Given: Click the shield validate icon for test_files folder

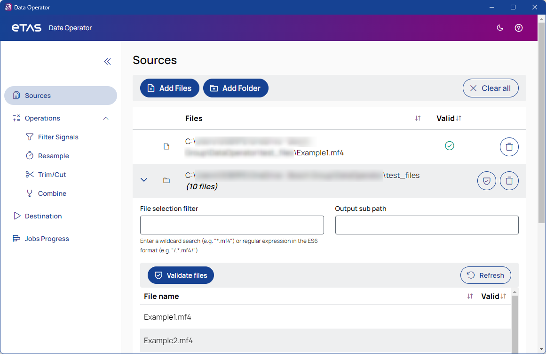Looking at the screenshot, I should (x=486, y=181).
